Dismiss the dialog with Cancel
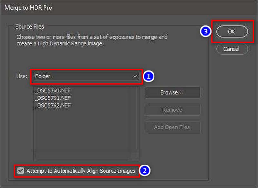The height and width of the screenshot is (188, 258). point(232,49)
